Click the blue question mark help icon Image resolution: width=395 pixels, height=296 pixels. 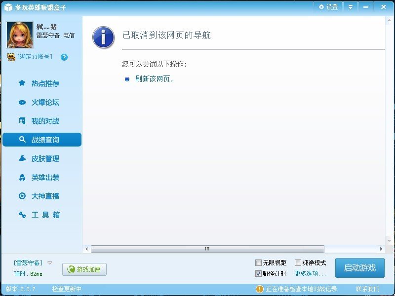[x=64, y=57]
